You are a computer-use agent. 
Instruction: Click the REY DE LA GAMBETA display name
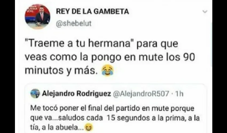click(x=92, y=11)
